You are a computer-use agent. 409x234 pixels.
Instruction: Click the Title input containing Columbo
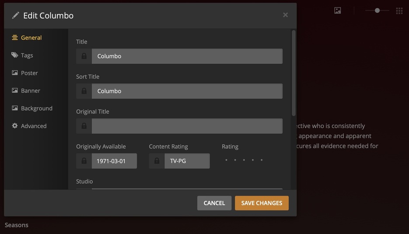tap(187, 56)
